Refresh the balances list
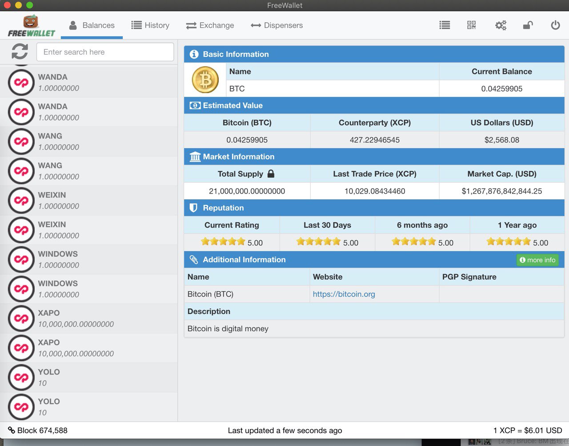 pos(20,51)
